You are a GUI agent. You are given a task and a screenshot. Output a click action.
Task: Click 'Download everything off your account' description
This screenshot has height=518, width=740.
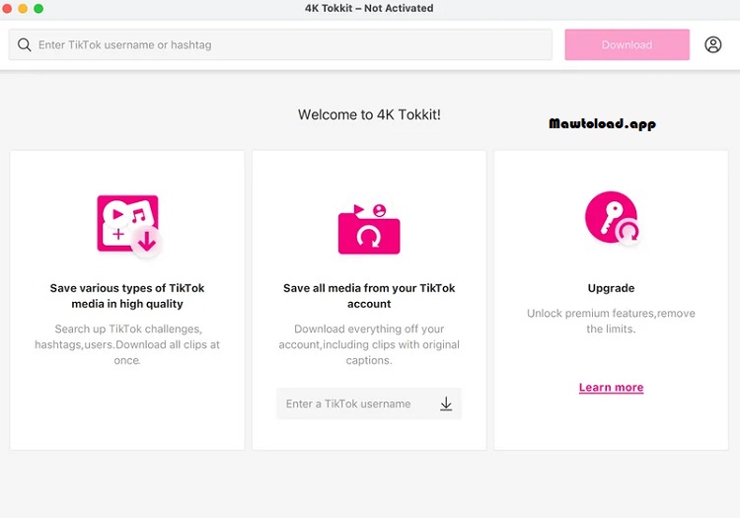(x=369, y=344)
